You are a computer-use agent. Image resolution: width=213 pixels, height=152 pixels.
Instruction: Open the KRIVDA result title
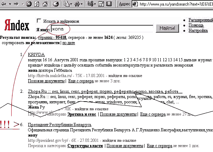[x=36, y=55]
